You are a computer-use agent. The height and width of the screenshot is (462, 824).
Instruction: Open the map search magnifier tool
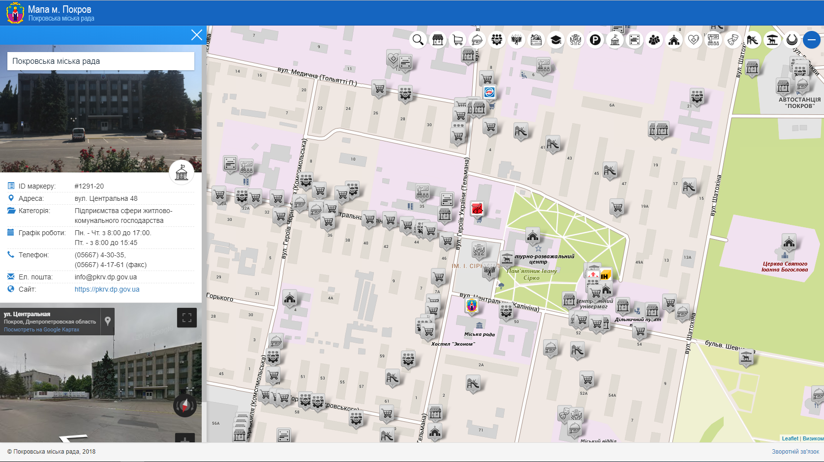click(418, 40)
